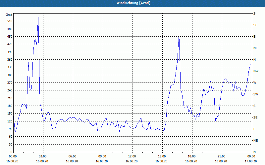Click the 240 degree axis label

click(10, 90)
